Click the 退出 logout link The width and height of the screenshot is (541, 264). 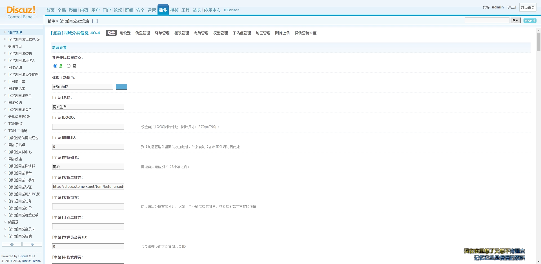click(x=511, y=7)
